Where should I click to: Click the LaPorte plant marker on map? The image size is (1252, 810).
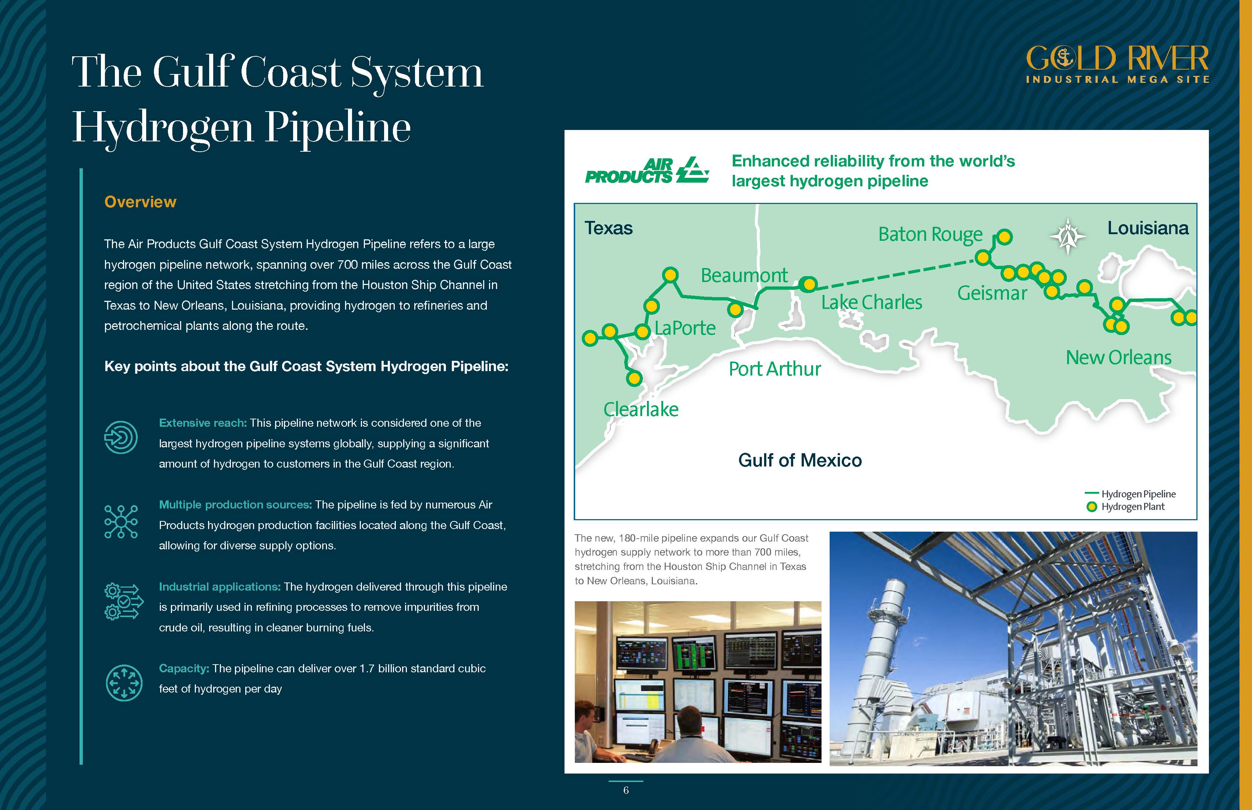click(x=642, y=332)
